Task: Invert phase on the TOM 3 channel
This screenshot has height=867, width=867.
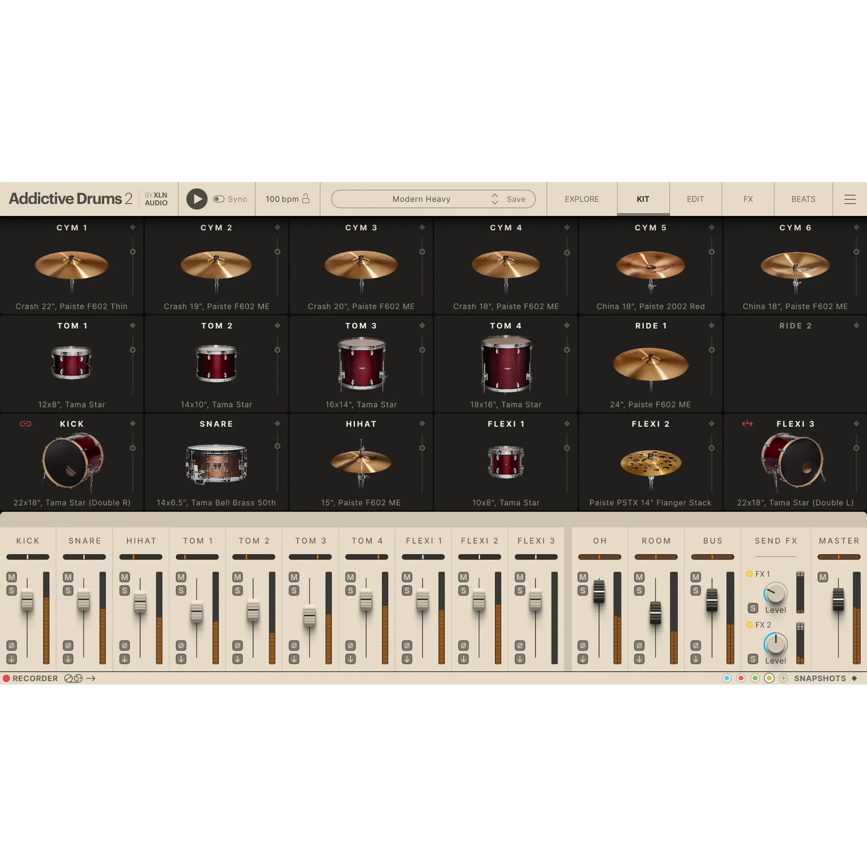Action: pos(294,645)
